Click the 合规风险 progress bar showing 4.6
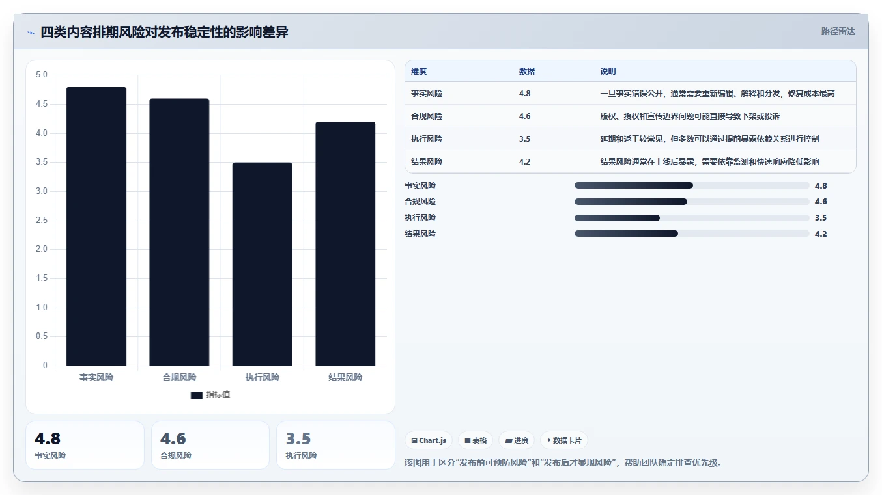This screenshot has height=495, width=882. (692, 202)
